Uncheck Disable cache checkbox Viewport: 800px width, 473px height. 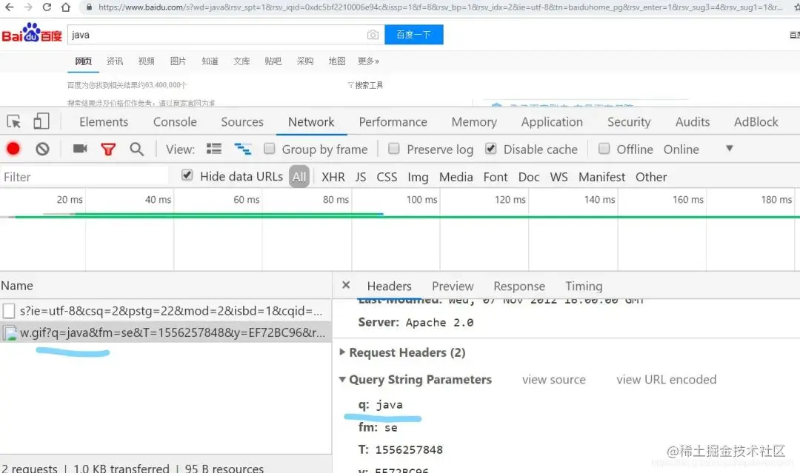490,148
